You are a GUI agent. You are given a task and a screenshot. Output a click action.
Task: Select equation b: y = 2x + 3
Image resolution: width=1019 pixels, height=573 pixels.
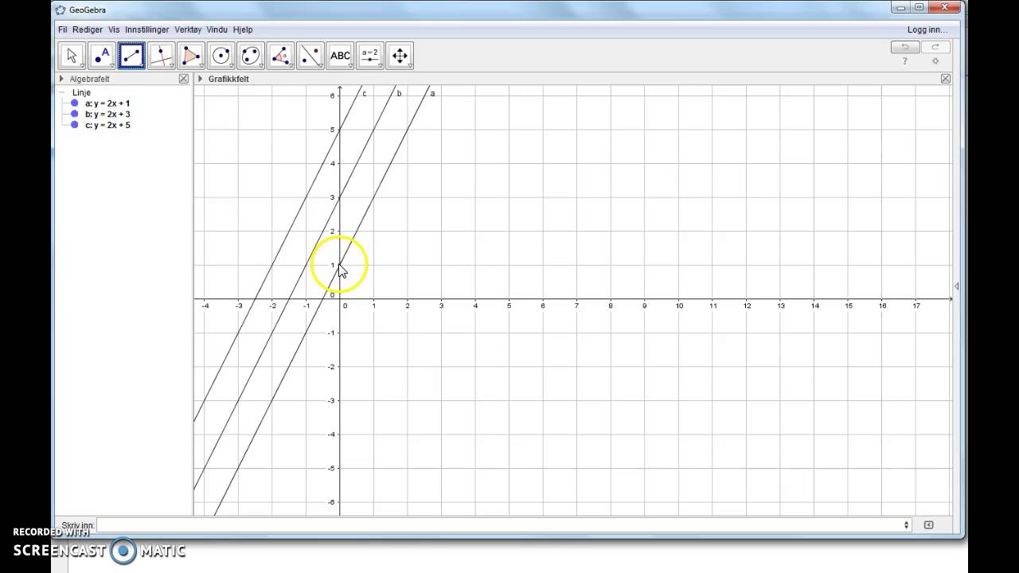107,114
